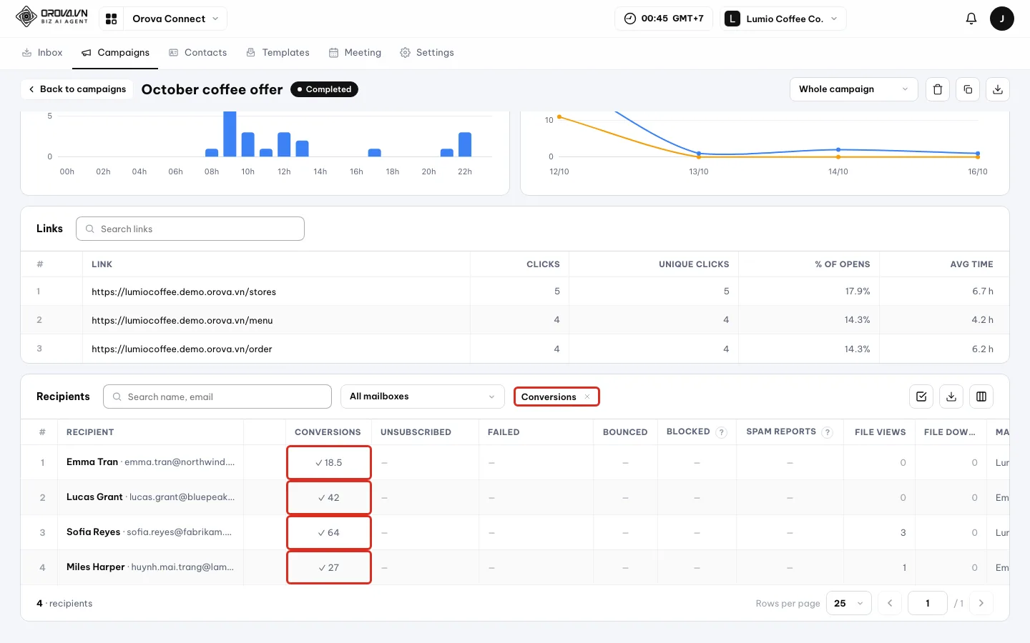
Task: Focus the Search name, email field
Action: [x=217, y=397]
